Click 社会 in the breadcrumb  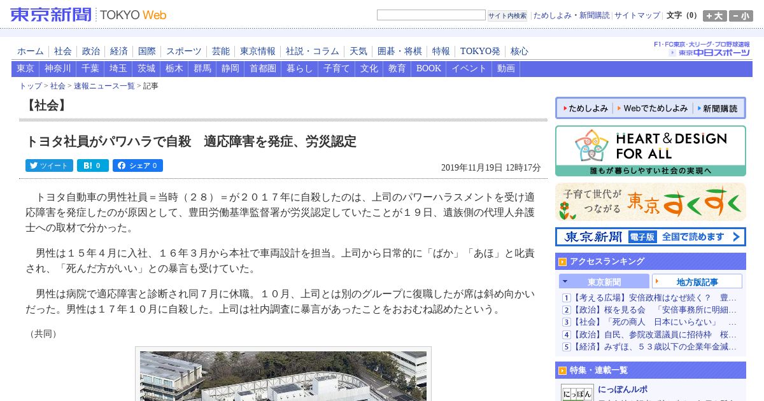click(58, 86)
